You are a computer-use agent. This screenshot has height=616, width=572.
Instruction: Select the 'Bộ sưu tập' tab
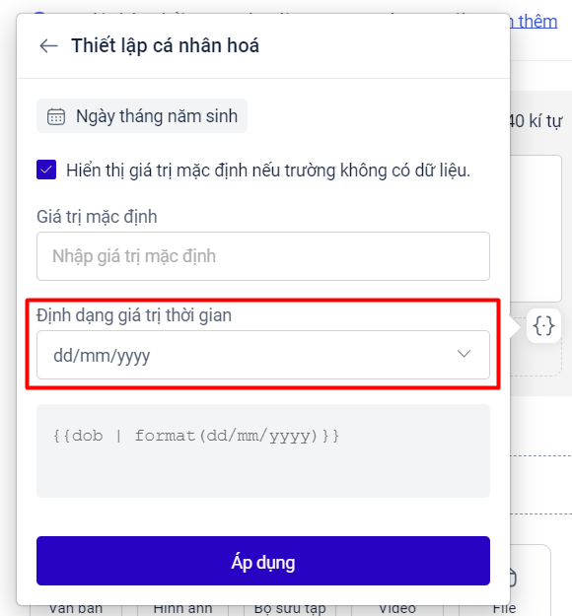290,609
